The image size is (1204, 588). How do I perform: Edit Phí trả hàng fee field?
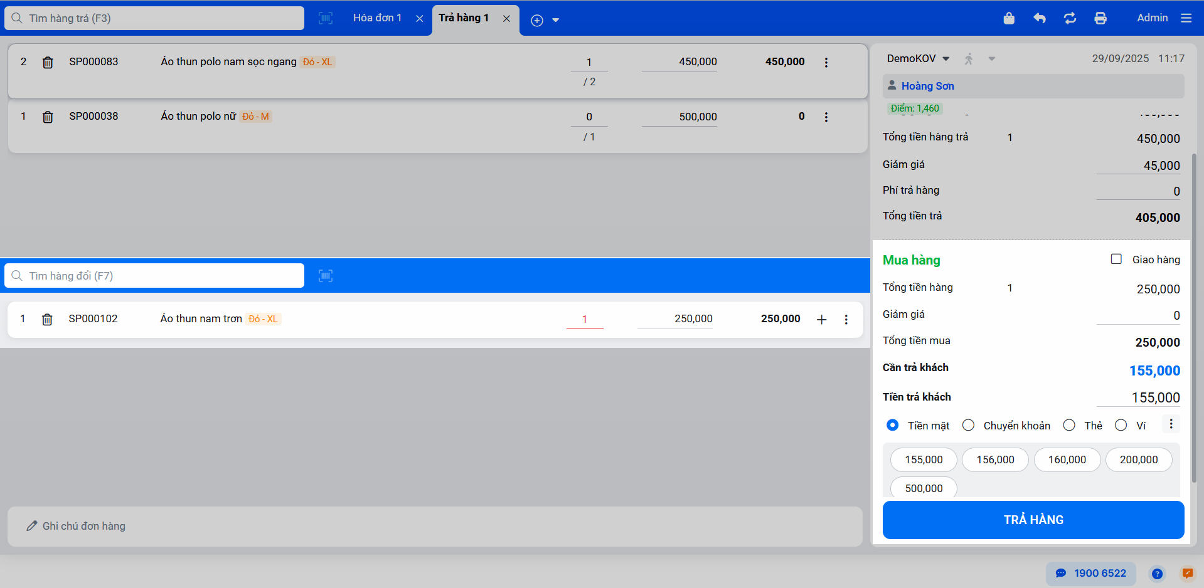point(1138,191)
